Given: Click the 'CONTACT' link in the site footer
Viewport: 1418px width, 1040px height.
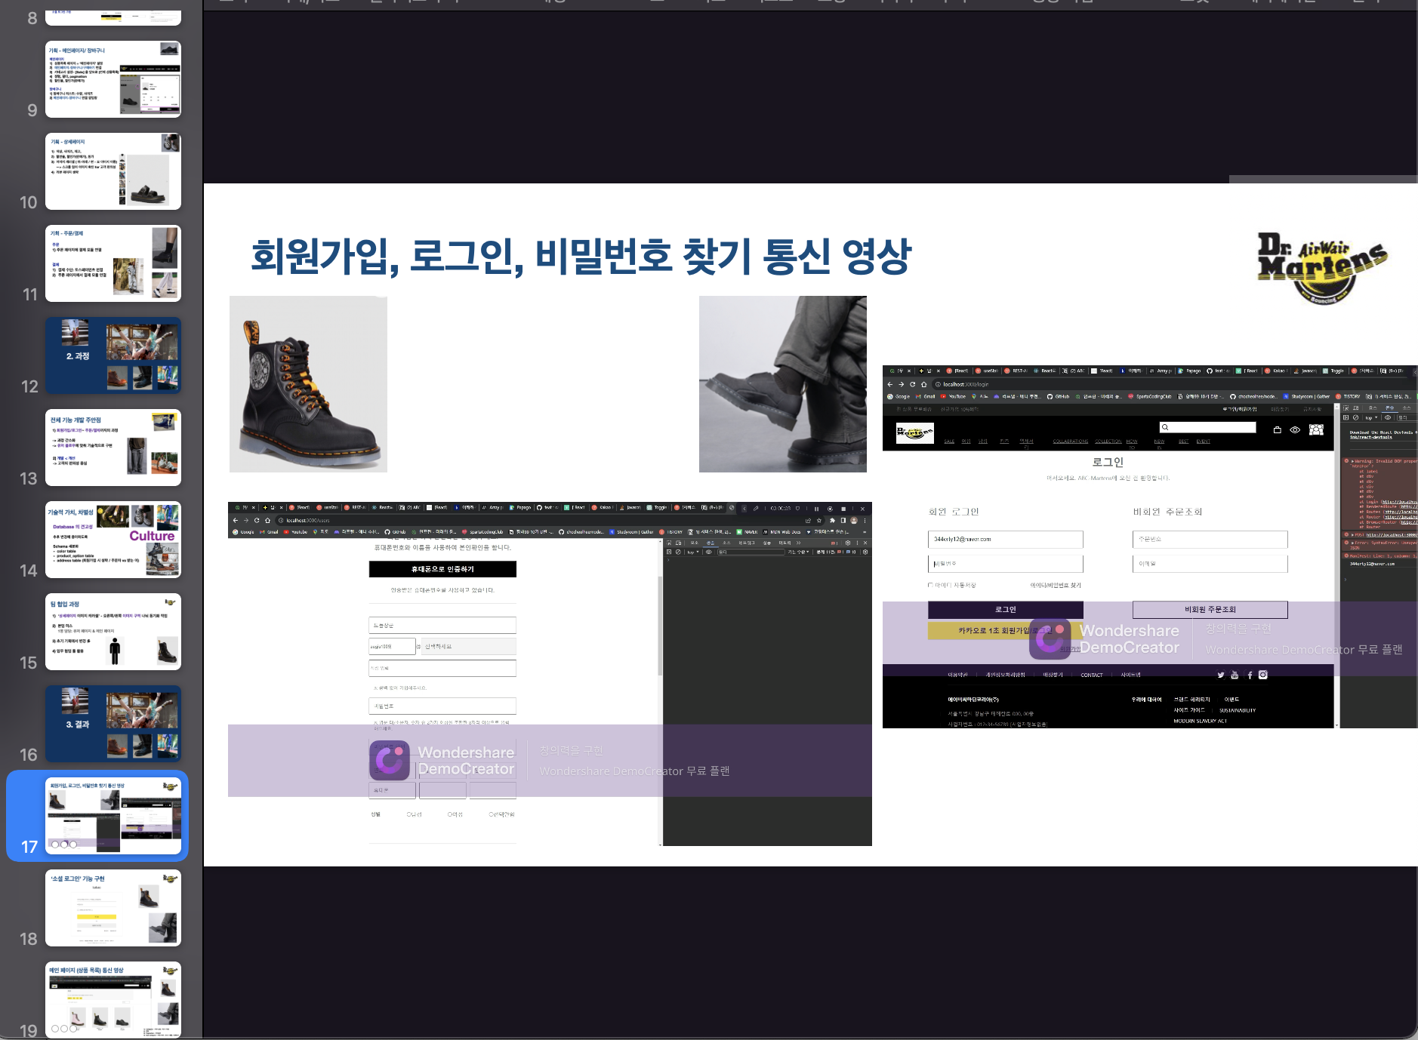Looking at the screenshot, I should click(x=1092, y=675).
